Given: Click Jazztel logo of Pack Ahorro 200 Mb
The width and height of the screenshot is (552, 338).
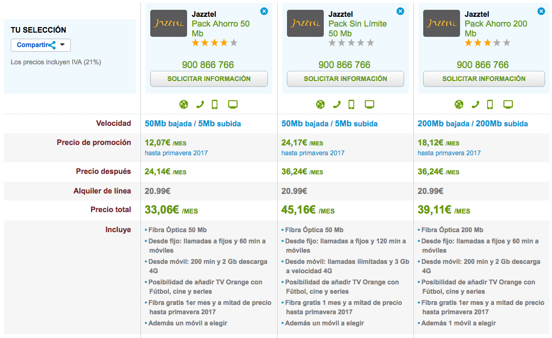Looking at the screenshot, I should [441, 23].
